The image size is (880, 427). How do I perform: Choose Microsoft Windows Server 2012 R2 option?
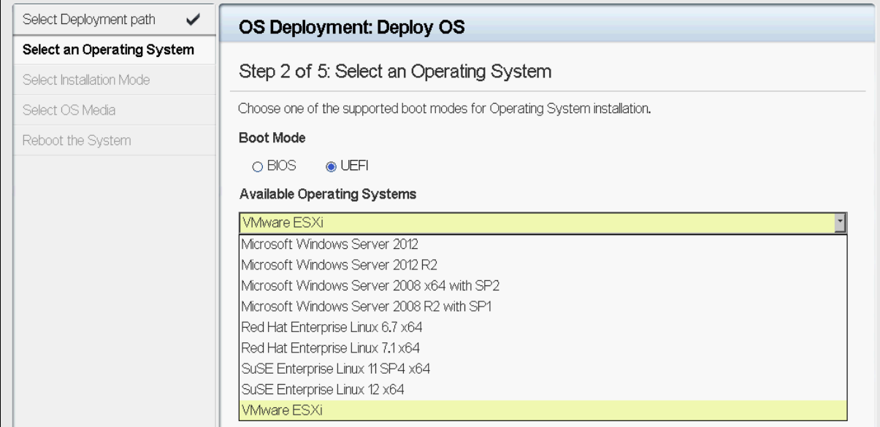click(543, 264)
